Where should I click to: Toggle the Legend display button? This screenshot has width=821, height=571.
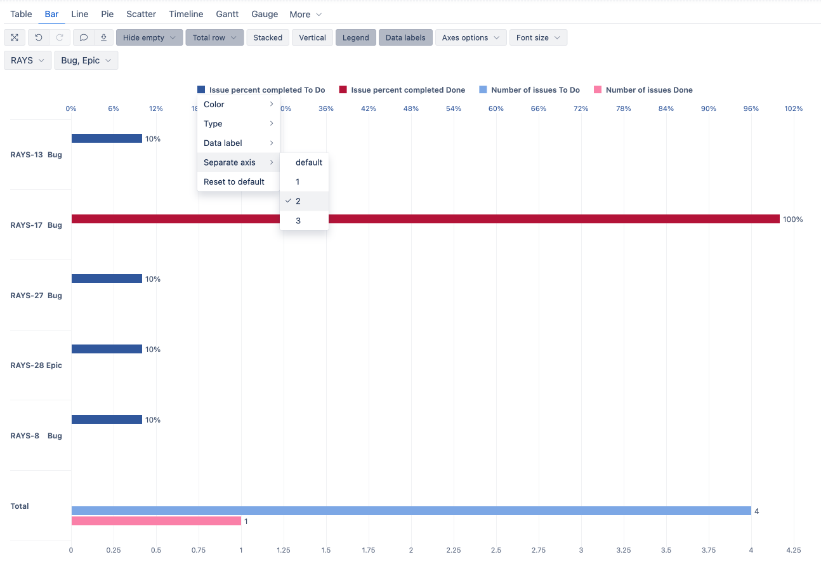click(355, 37)
